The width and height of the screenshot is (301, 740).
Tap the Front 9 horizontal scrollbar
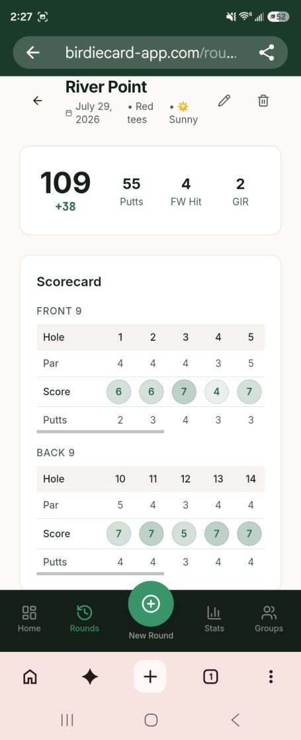(101, 432)
